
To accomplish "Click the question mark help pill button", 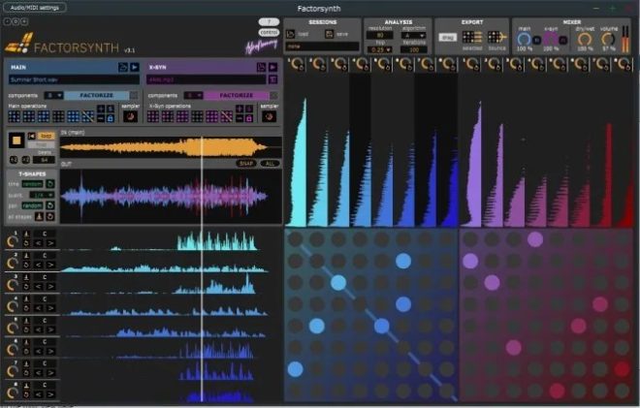I will [269, 21].
